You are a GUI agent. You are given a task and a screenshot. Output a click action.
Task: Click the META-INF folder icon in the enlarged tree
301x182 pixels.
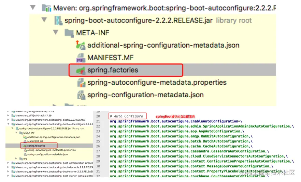coord(69,33)
